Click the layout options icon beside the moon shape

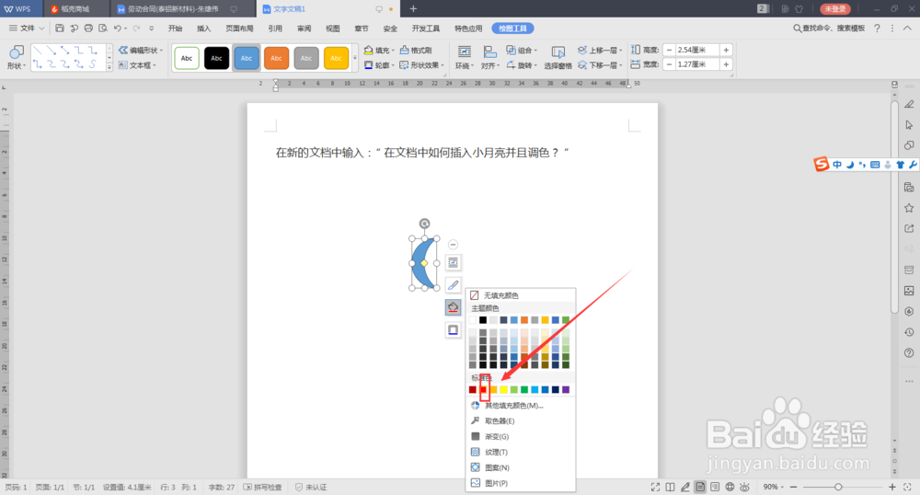coord(453,263)
